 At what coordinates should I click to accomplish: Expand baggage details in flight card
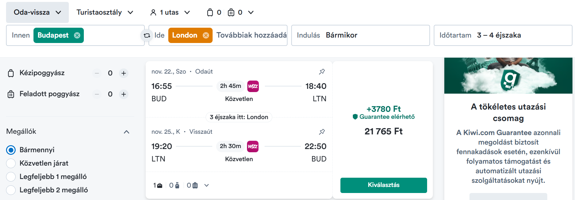coord(207,185)
